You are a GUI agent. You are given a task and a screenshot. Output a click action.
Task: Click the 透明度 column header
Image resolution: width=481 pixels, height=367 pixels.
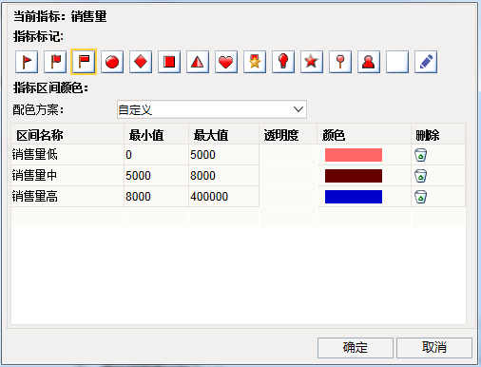288,135
